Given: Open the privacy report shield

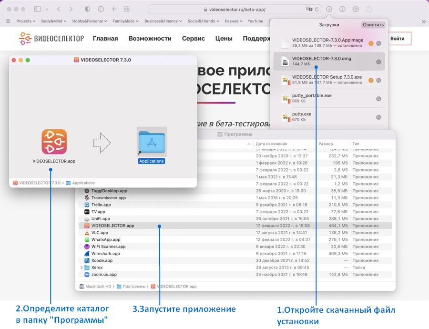Looking at the screenshot, I should point(88,9).
